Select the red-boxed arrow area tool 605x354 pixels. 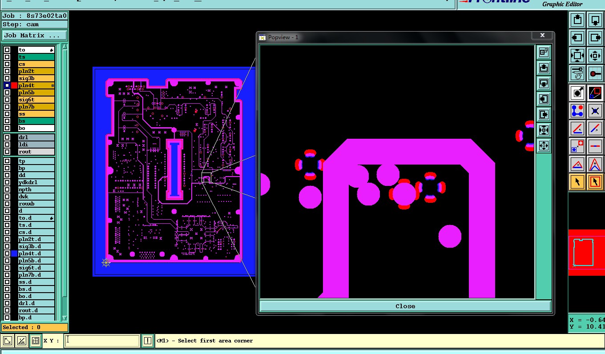coord(595,182)
